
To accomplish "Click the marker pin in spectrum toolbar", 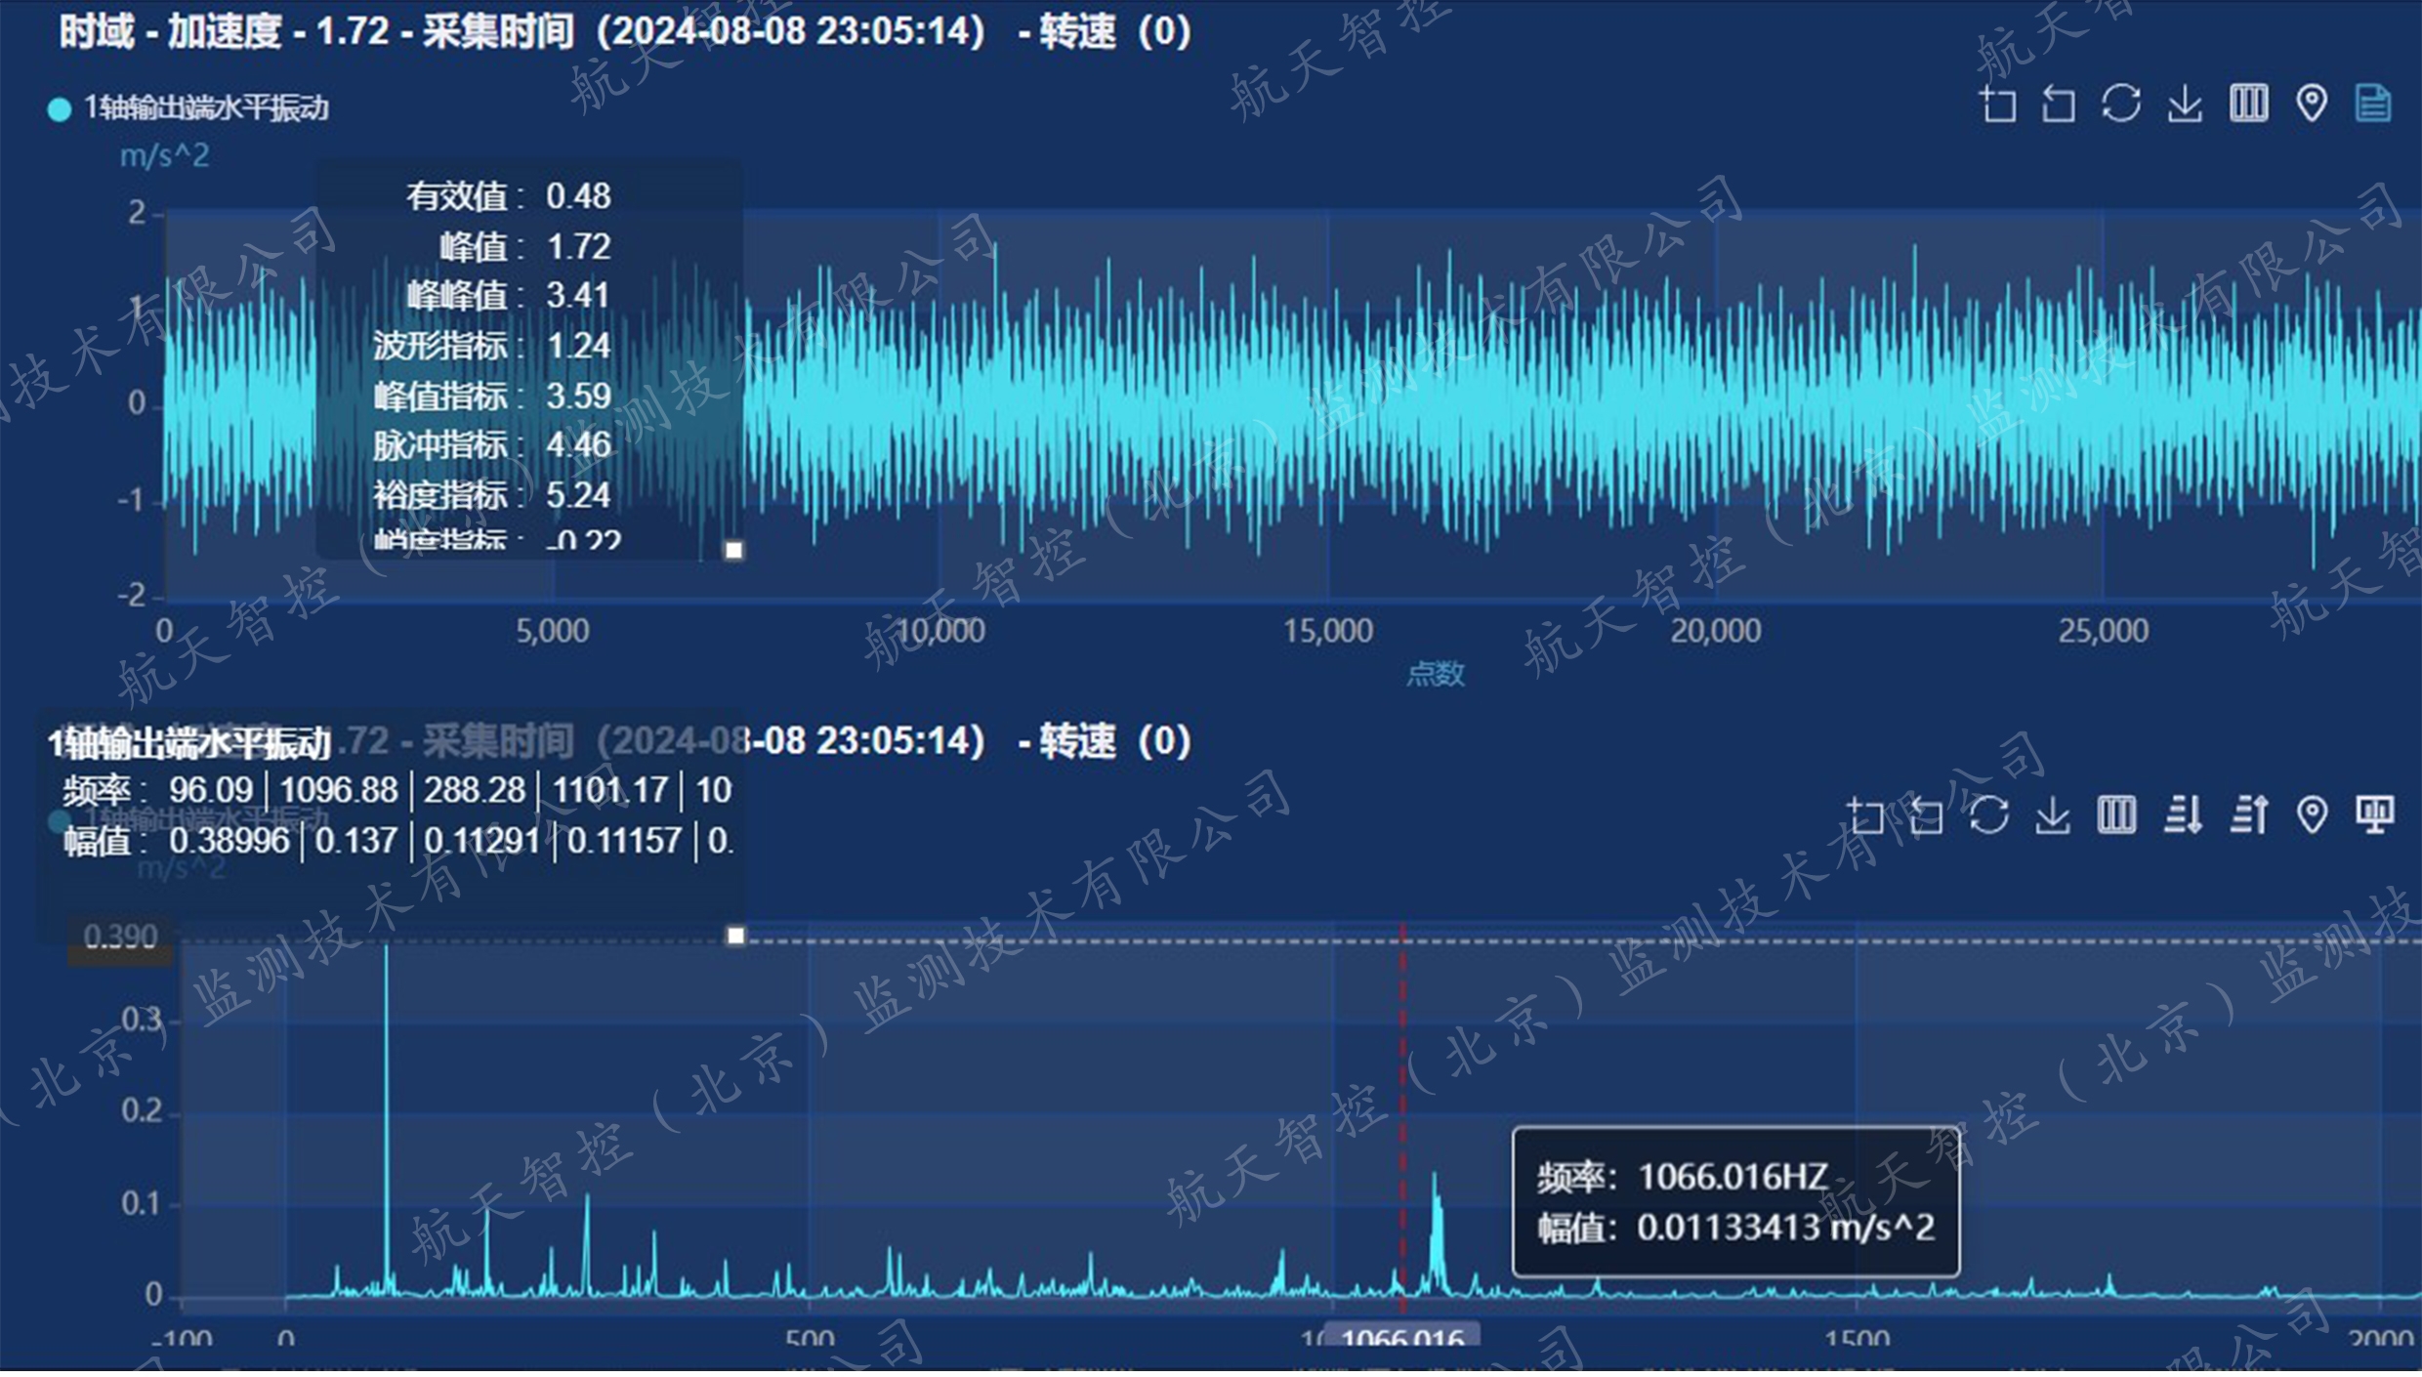I will (x=2312, y=815).
